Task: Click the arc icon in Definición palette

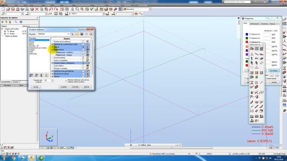Action: 252,68
